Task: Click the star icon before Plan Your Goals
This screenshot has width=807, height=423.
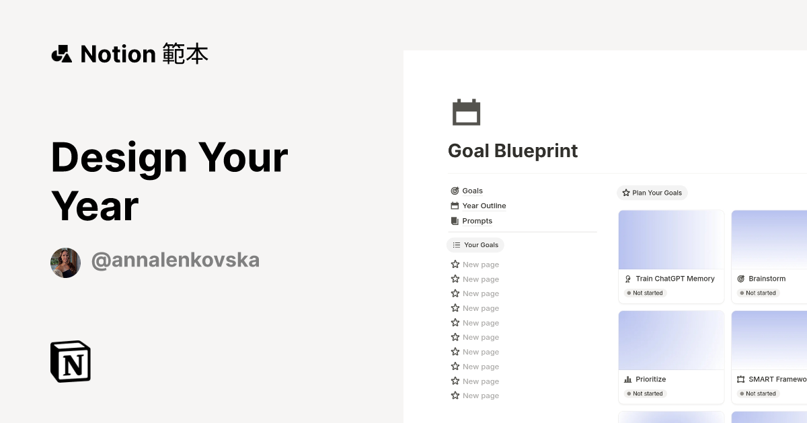Action: [x=626, y=193]
